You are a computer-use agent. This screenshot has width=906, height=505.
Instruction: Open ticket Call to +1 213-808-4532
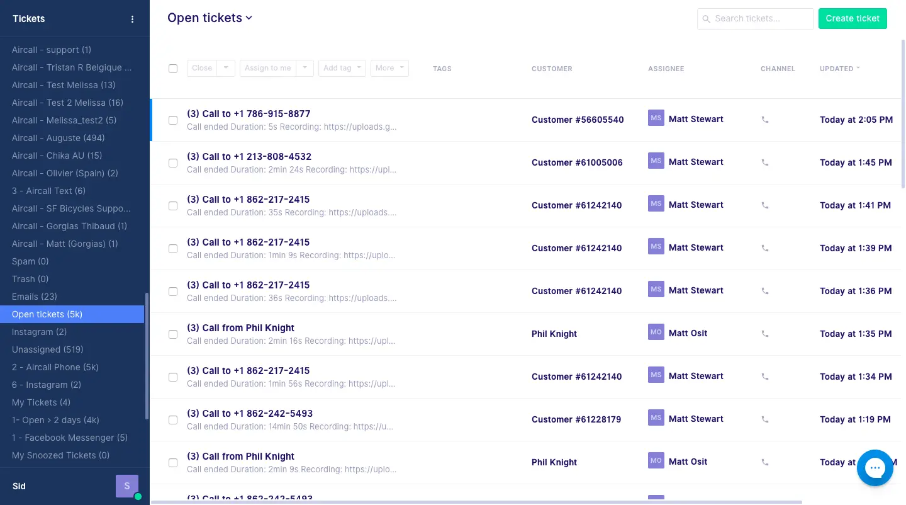[249, 157]
